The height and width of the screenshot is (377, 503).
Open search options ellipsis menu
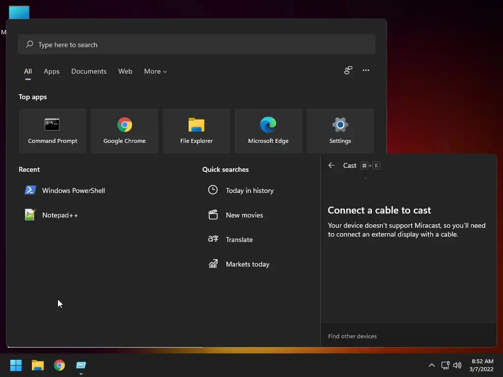(x=365, y=70)
